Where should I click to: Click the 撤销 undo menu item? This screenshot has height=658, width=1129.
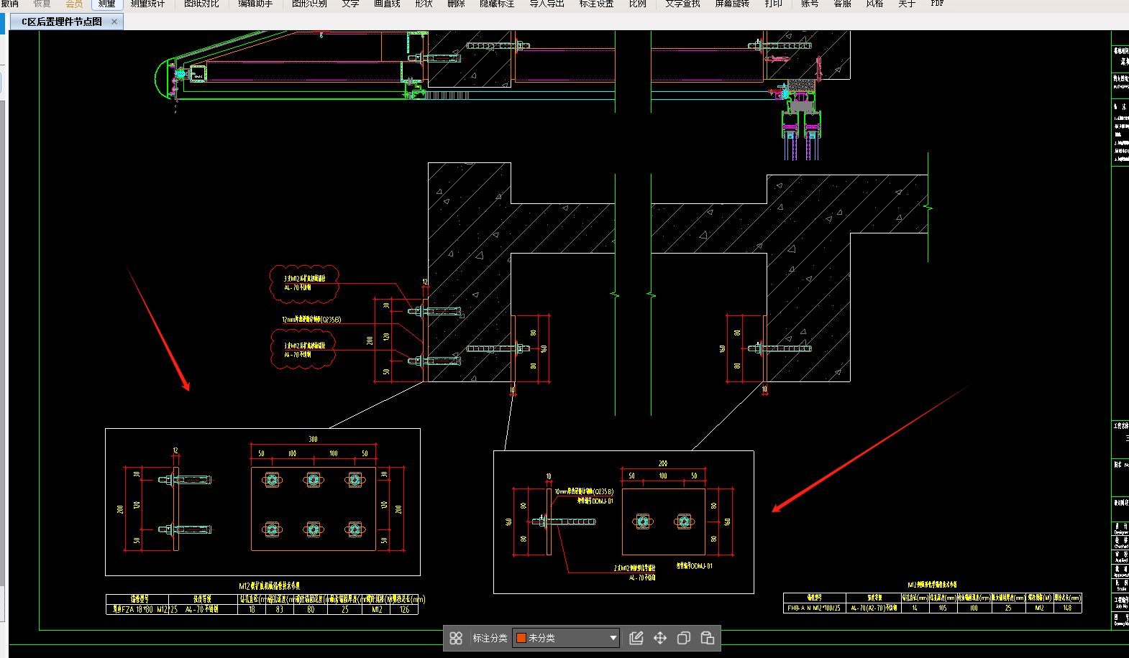pyautogui.click(x=10, y=4)
